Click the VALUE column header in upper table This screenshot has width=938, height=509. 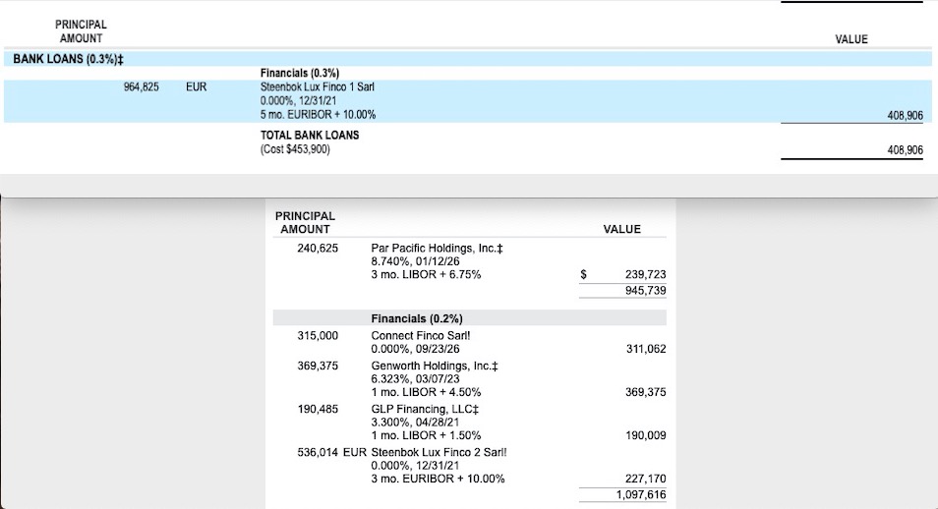(x=850, y=39)
